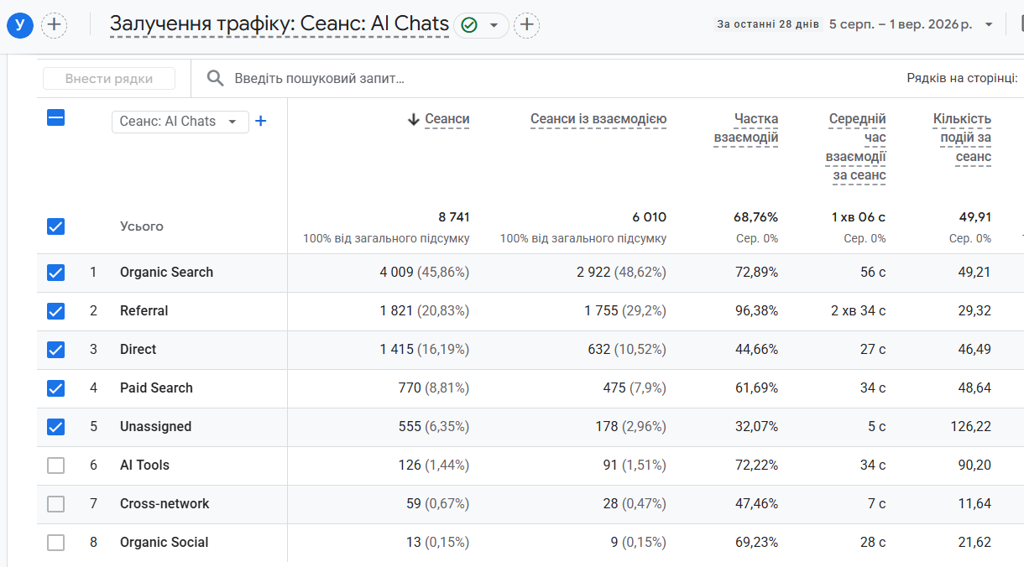The height and width of the screenshot is (567, 1024).
Task: Uncheck the Direct row checkbox
Action: pyautogui.click(x=55, y=350)
